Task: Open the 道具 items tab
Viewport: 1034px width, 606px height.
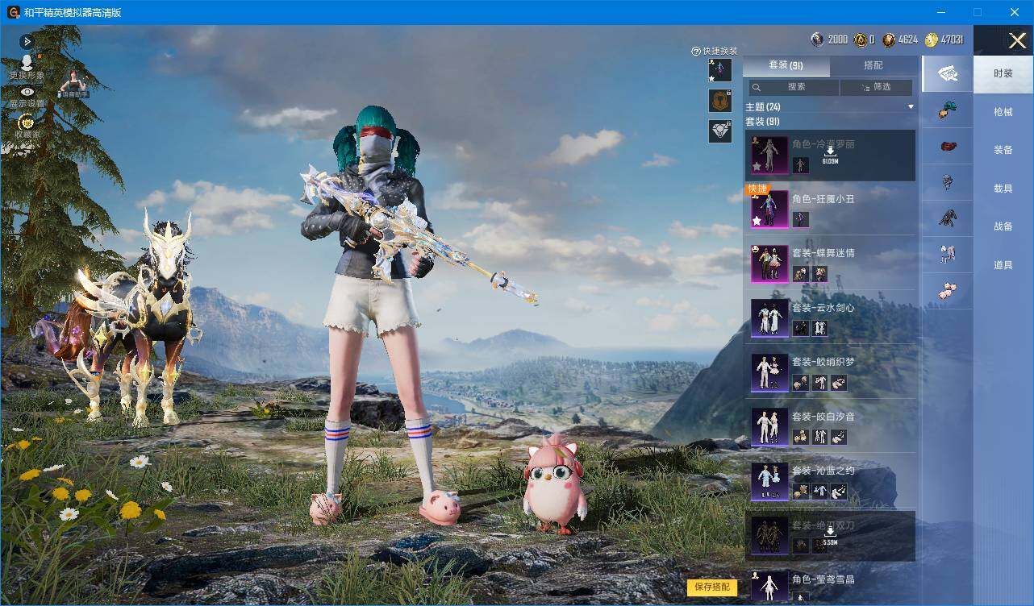Action: pos(1003,264)
